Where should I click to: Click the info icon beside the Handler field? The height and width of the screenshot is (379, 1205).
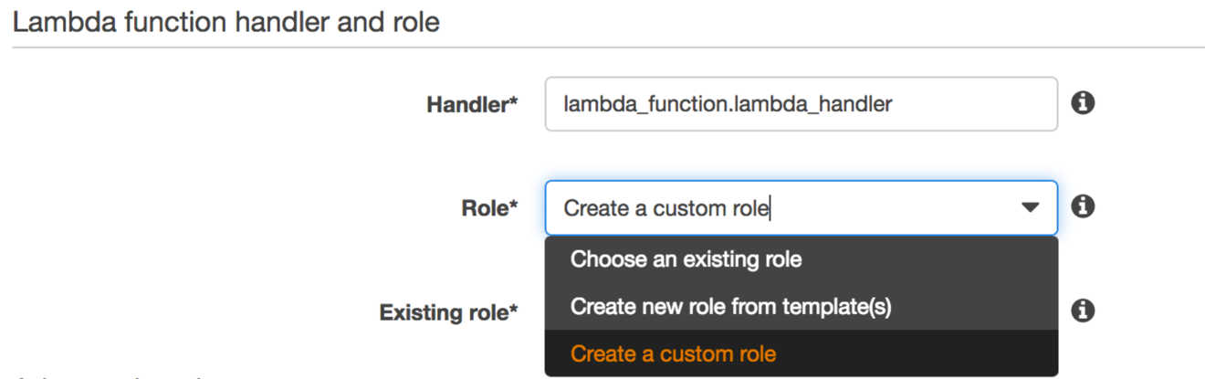coord(1082,103)
